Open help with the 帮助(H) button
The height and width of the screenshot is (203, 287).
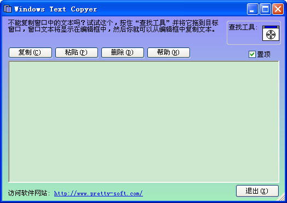pos(169,52)
